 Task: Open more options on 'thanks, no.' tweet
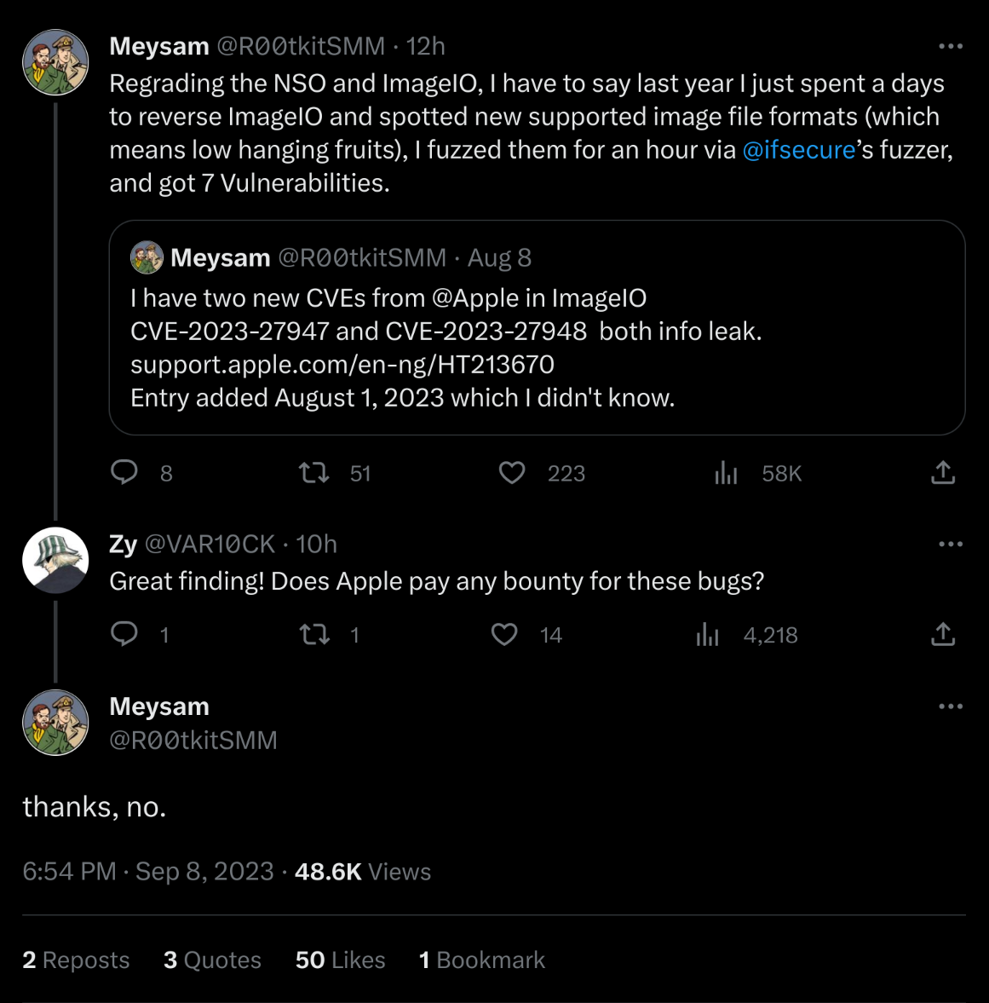(950, 706)
